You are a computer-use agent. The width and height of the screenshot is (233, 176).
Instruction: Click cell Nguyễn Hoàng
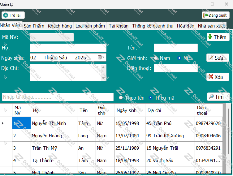tap(54, 135)
